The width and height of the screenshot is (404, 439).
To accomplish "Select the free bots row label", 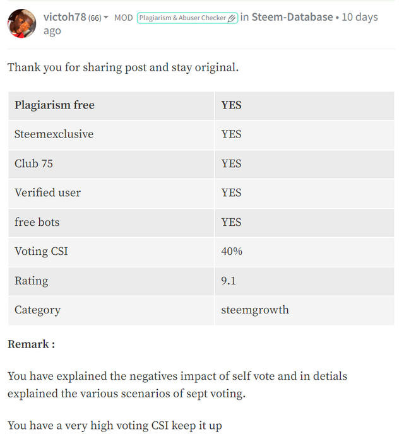I will (37, 222).
